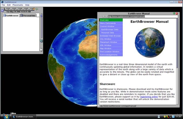
Task: Click the EarthBrowser taskbar button
Action: coord(24,117)
